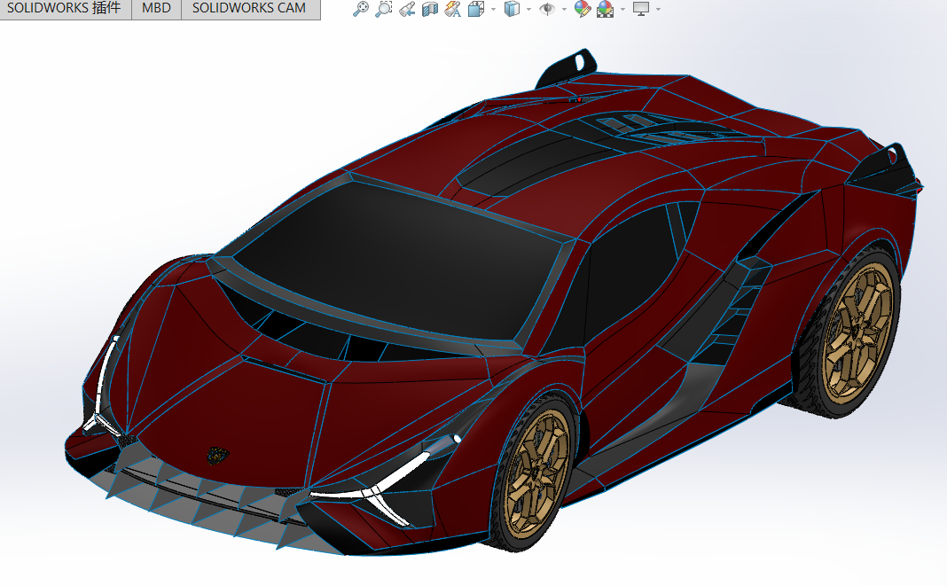The width and height of the screenshot is (947, 586).
Task: Open the SOLIDWORKS 插件 tab
Action: point(65,9)
